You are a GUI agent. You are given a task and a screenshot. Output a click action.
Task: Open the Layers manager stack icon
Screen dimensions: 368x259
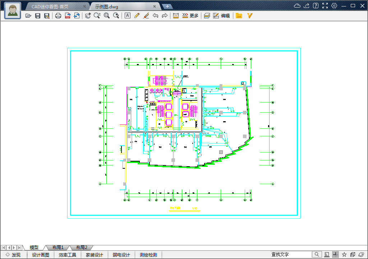coord(207,16)
